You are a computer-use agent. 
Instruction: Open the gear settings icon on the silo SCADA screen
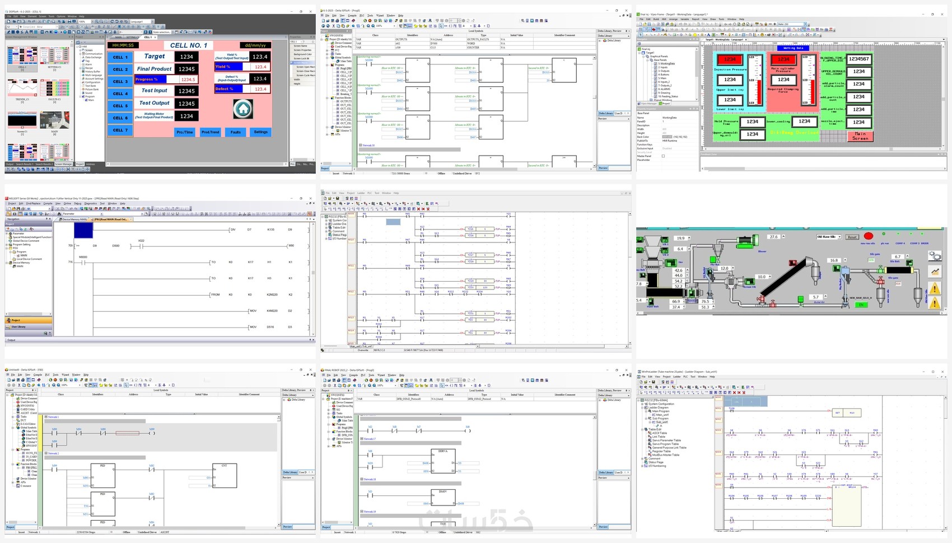(x=935, y=256)
